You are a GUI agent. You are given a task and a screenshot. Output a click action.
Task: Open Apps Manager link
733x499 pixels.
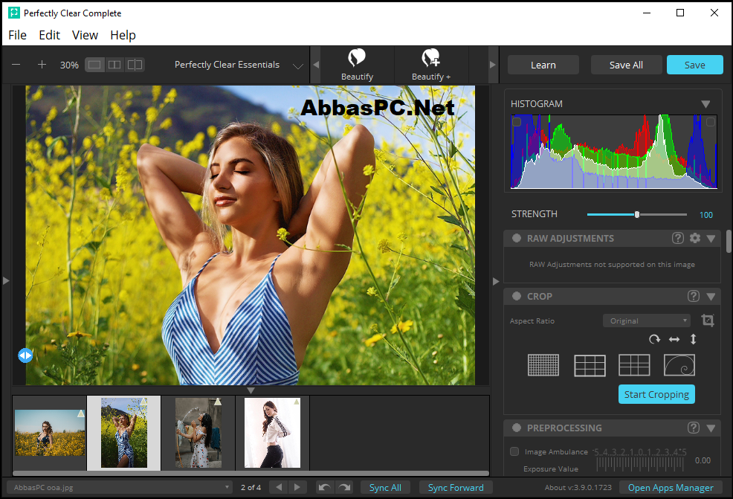pos(671,487)
